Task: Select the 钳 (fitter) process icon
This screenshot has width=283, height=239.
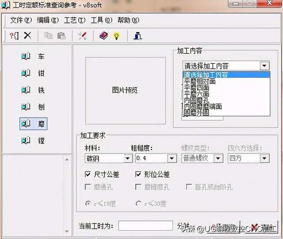Action: coord(26,73)
